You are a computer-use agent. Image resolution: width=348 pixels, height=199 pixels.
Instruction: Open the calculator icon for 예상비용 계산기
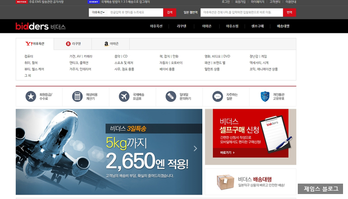pos(77,96)
